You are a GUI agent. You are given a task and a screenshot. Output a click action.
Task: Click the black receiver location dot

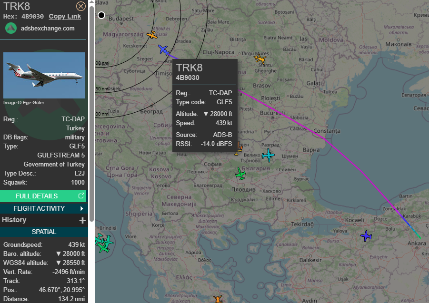(x=101, y=15)
